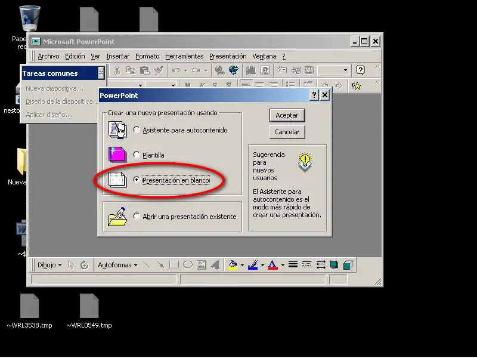The width and height of the screenshot is (477, 358).
Task: Select the Cut tool on the toolbar
Action: tap(117, 70)
